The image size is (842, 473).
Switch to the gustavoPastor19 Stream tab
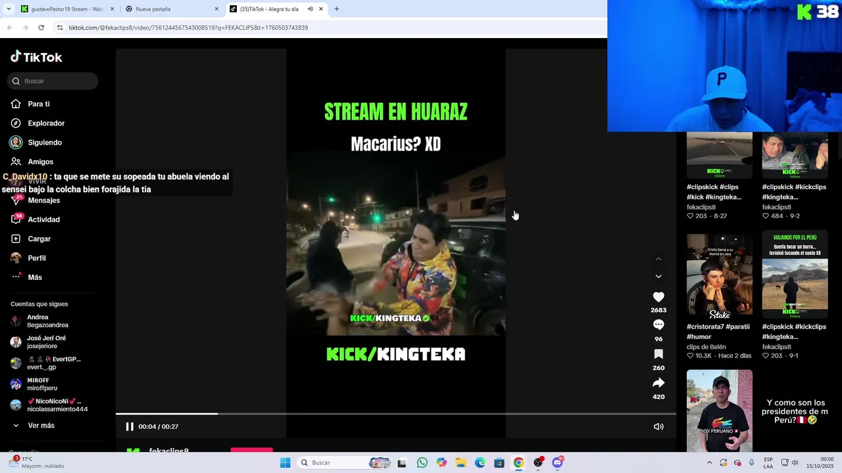[66, 9]
